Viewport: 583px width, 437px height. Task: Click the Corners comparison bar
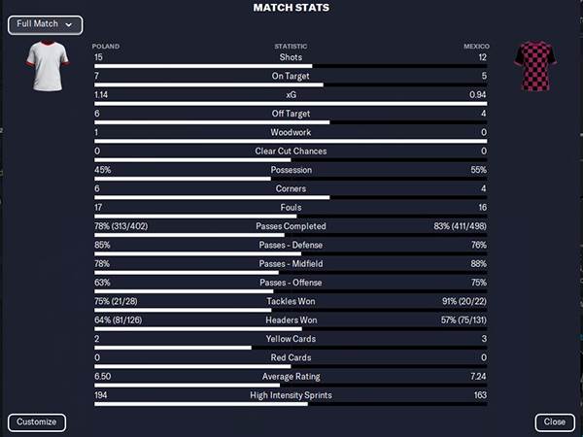tap(291, 197)
